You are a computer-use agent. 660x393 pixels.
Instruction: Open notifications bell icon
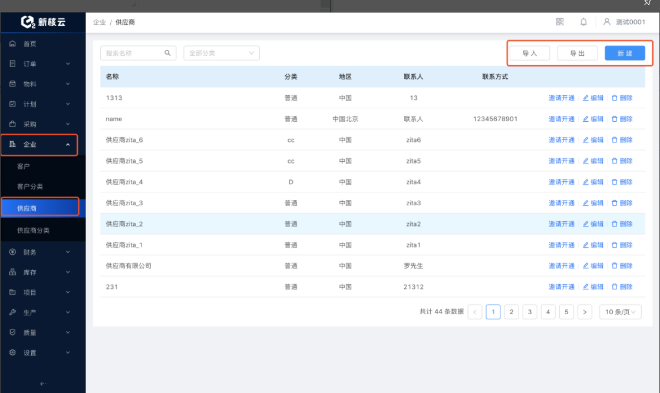[583, 22]
